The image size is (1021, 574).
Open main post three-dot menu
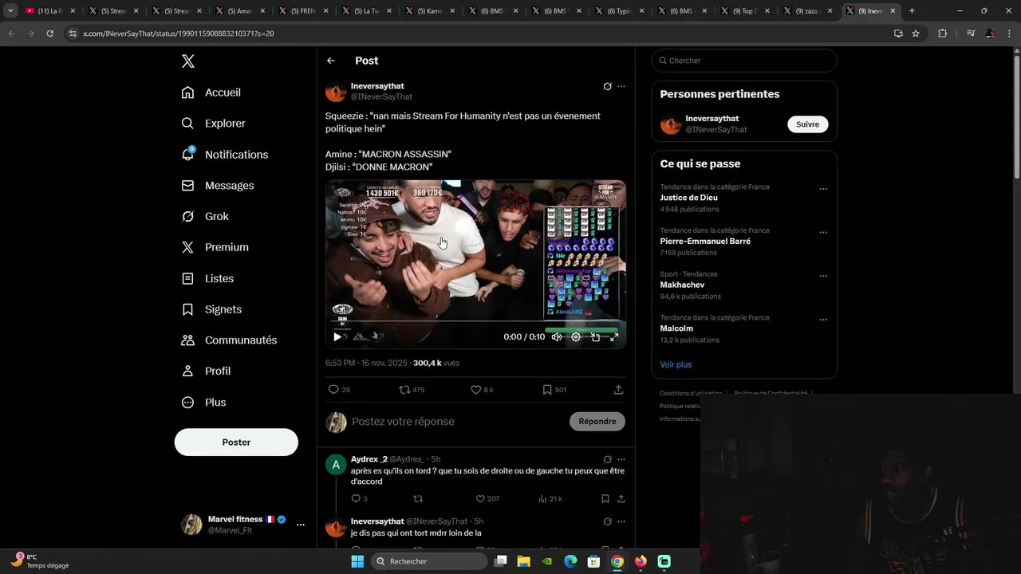coord(621,86)
